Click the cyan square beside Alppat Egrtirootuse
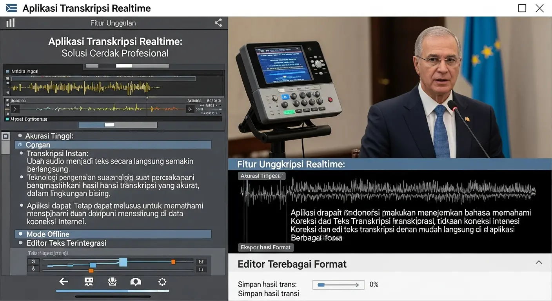 click(7, 119)
